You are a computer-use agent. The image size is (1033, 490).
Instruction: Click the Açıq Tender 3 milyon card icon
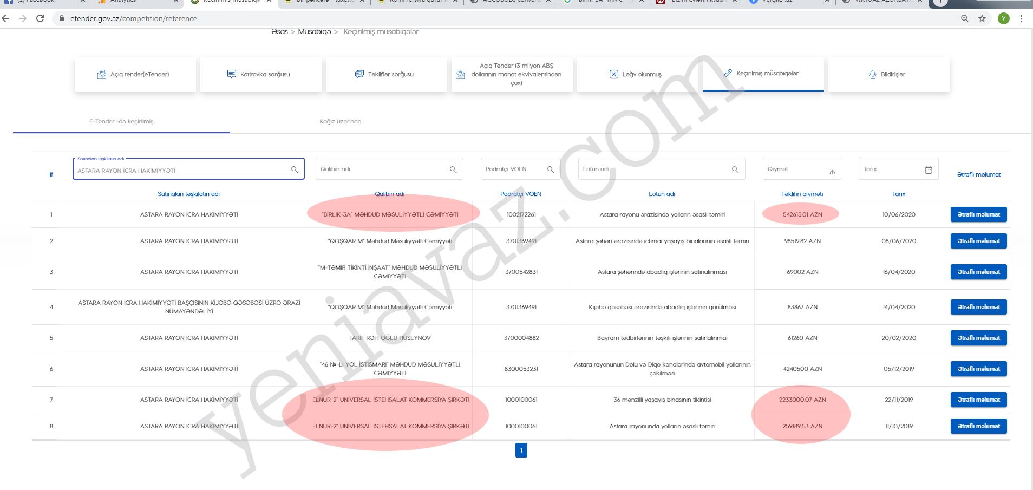coord(460,74)
